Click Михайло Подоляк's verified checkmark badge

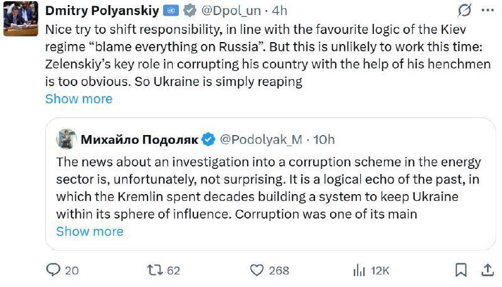[x=209, y=139]
